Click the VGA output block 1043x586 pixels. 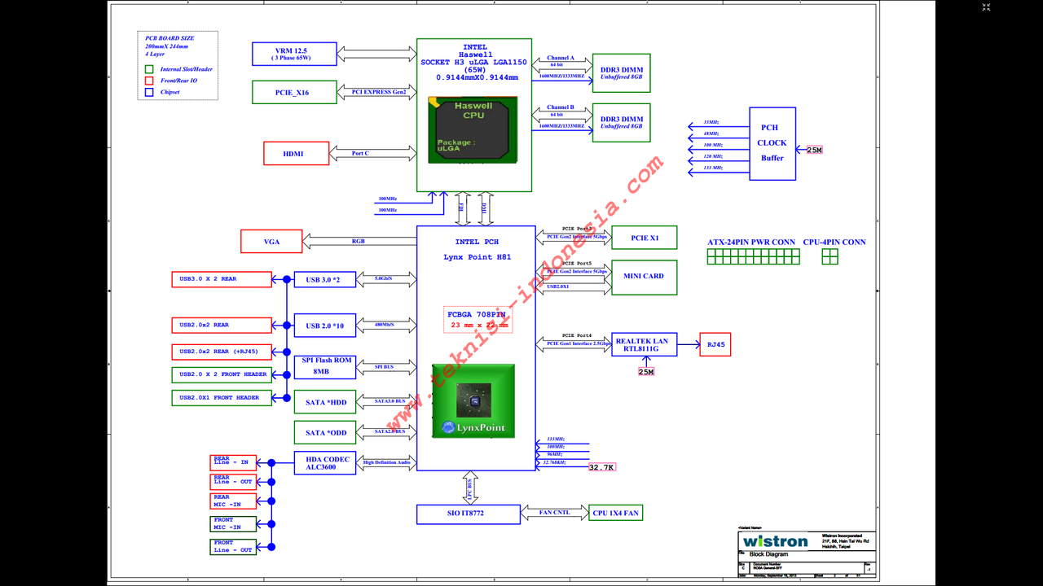pyautogui.click(x=271, y=241)
